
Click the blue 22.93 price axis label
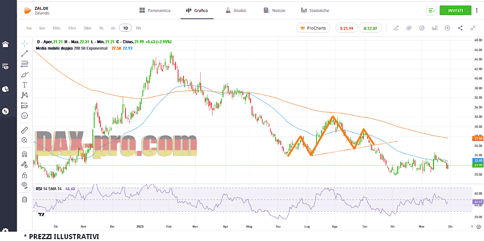[x=478, y=160]
